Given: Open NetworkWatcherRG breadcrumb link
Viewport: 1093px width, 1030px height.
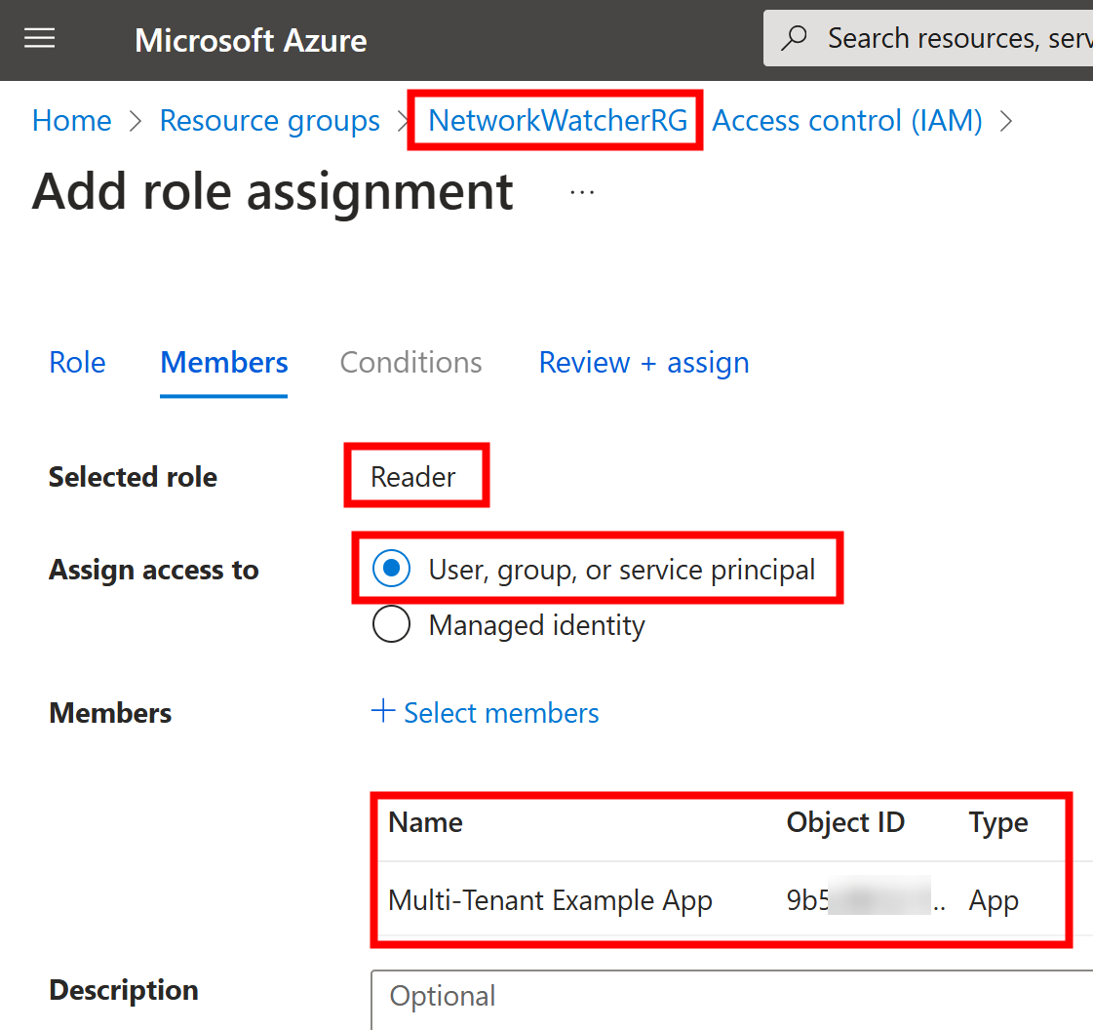Looking at the screenshot, I should point(558,121).
